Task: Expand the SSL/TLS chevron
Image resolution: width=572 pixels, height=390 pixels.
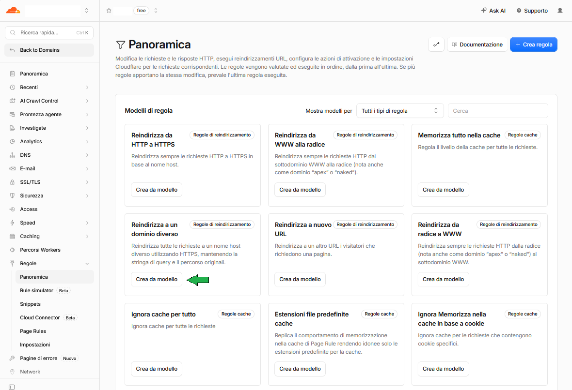Action: [x=87, y=182]
